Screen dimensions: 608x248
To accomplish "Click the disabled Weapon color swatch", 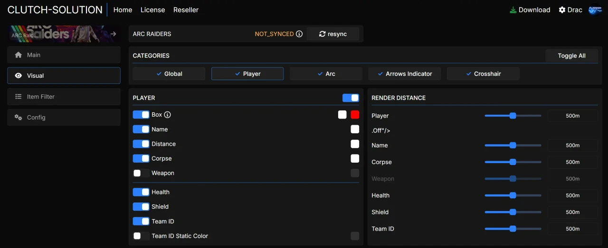I will [x=355, y=174].
